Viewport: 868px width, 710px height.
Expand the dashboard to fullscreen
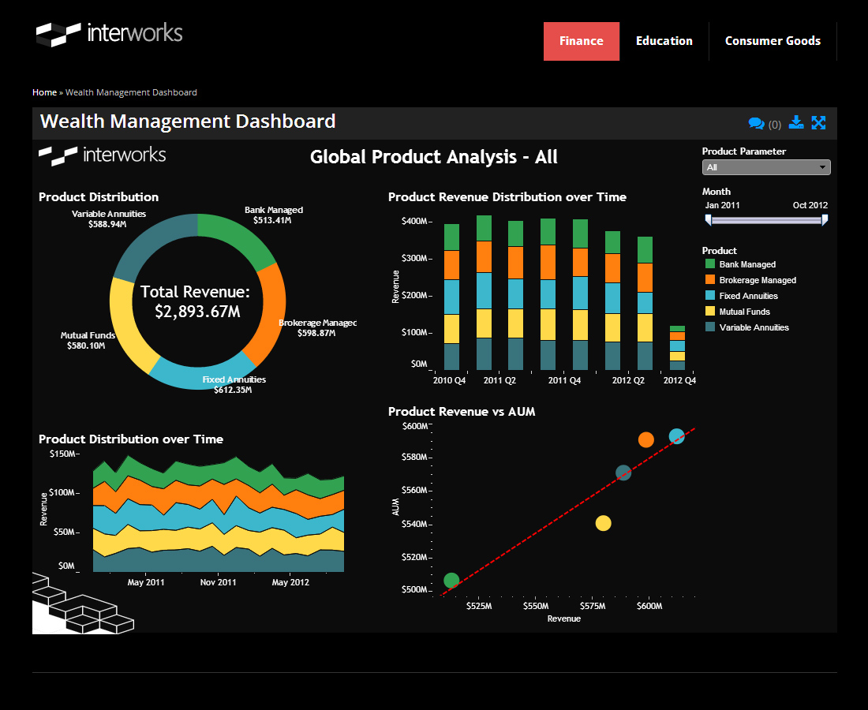pos(818,123)
